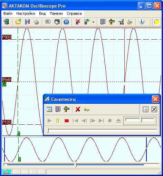Stop recording with the red square button
This screenshot has width=163, height=176.
click(67, 121)
